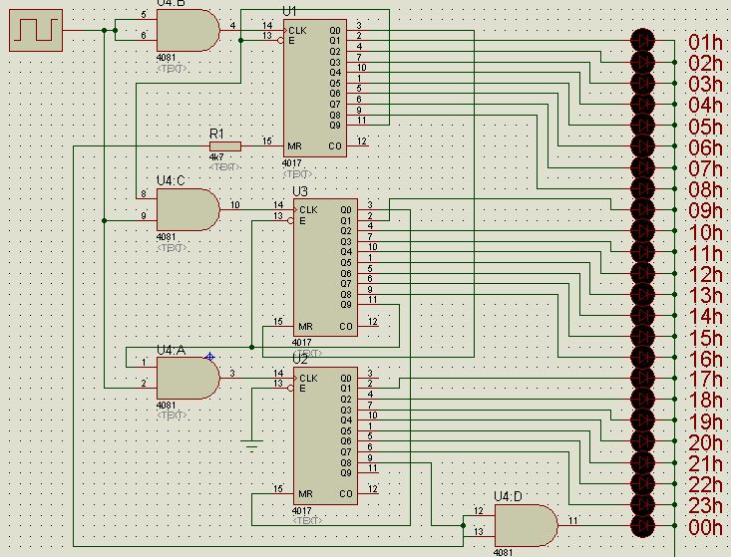
Task: Select the U4:A AND gate
Action: [x=187, y=378]
